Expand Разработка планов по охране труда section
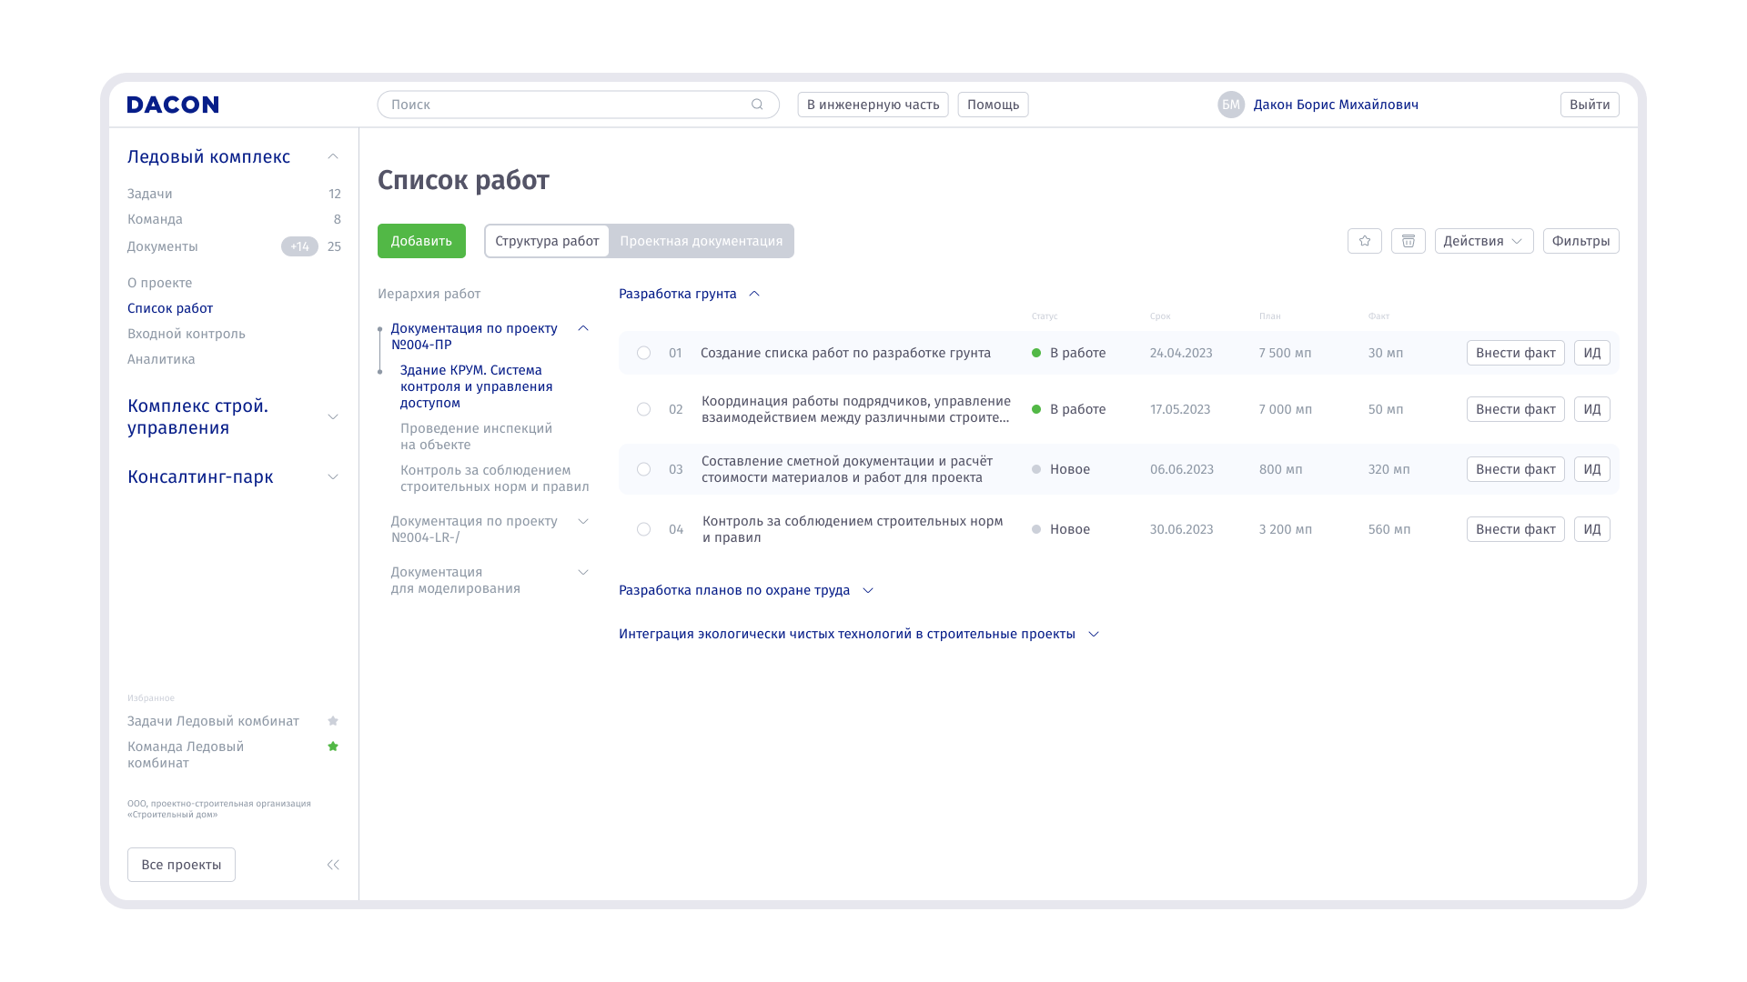 click(867, 590)
